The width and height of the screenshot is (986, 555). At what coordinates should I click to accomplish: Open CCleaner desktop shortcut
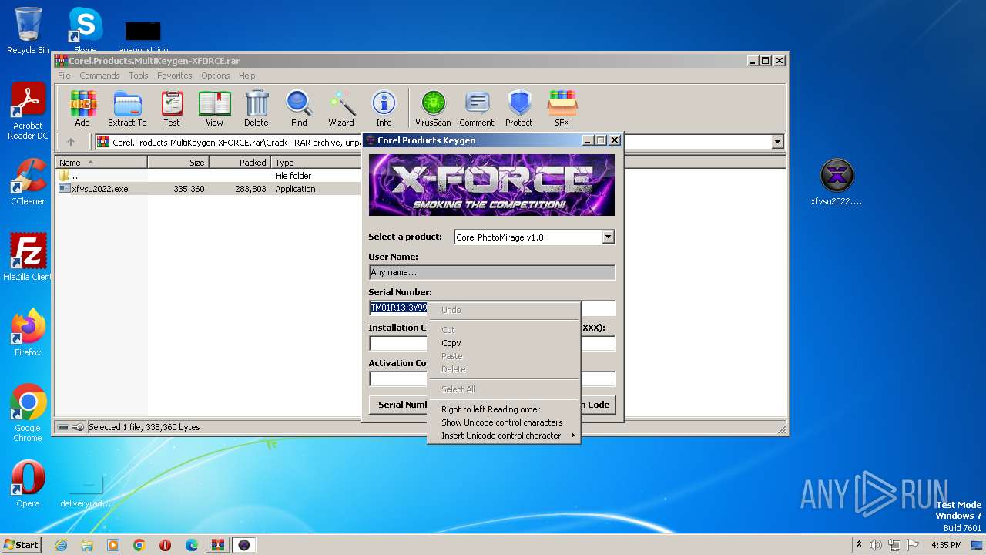[x=28, y=182]
